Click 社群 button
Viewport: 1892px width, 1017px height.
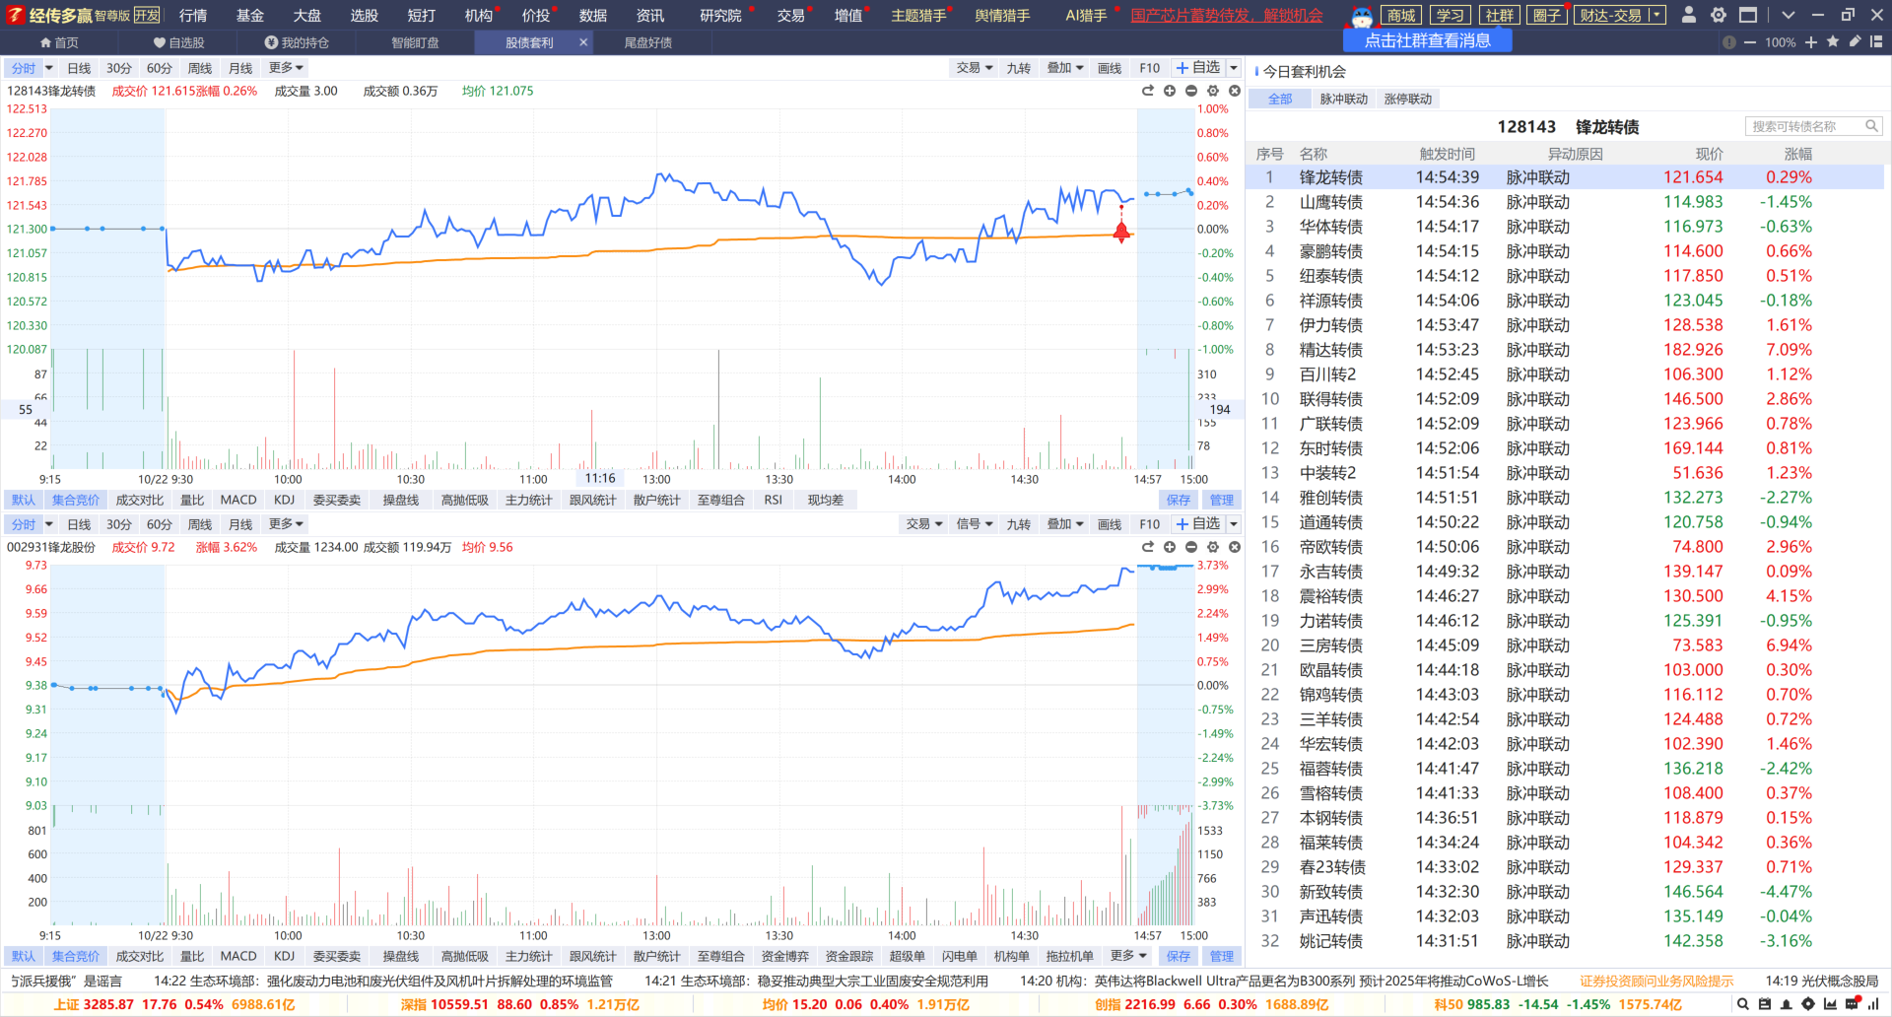tap(1500, 15)
